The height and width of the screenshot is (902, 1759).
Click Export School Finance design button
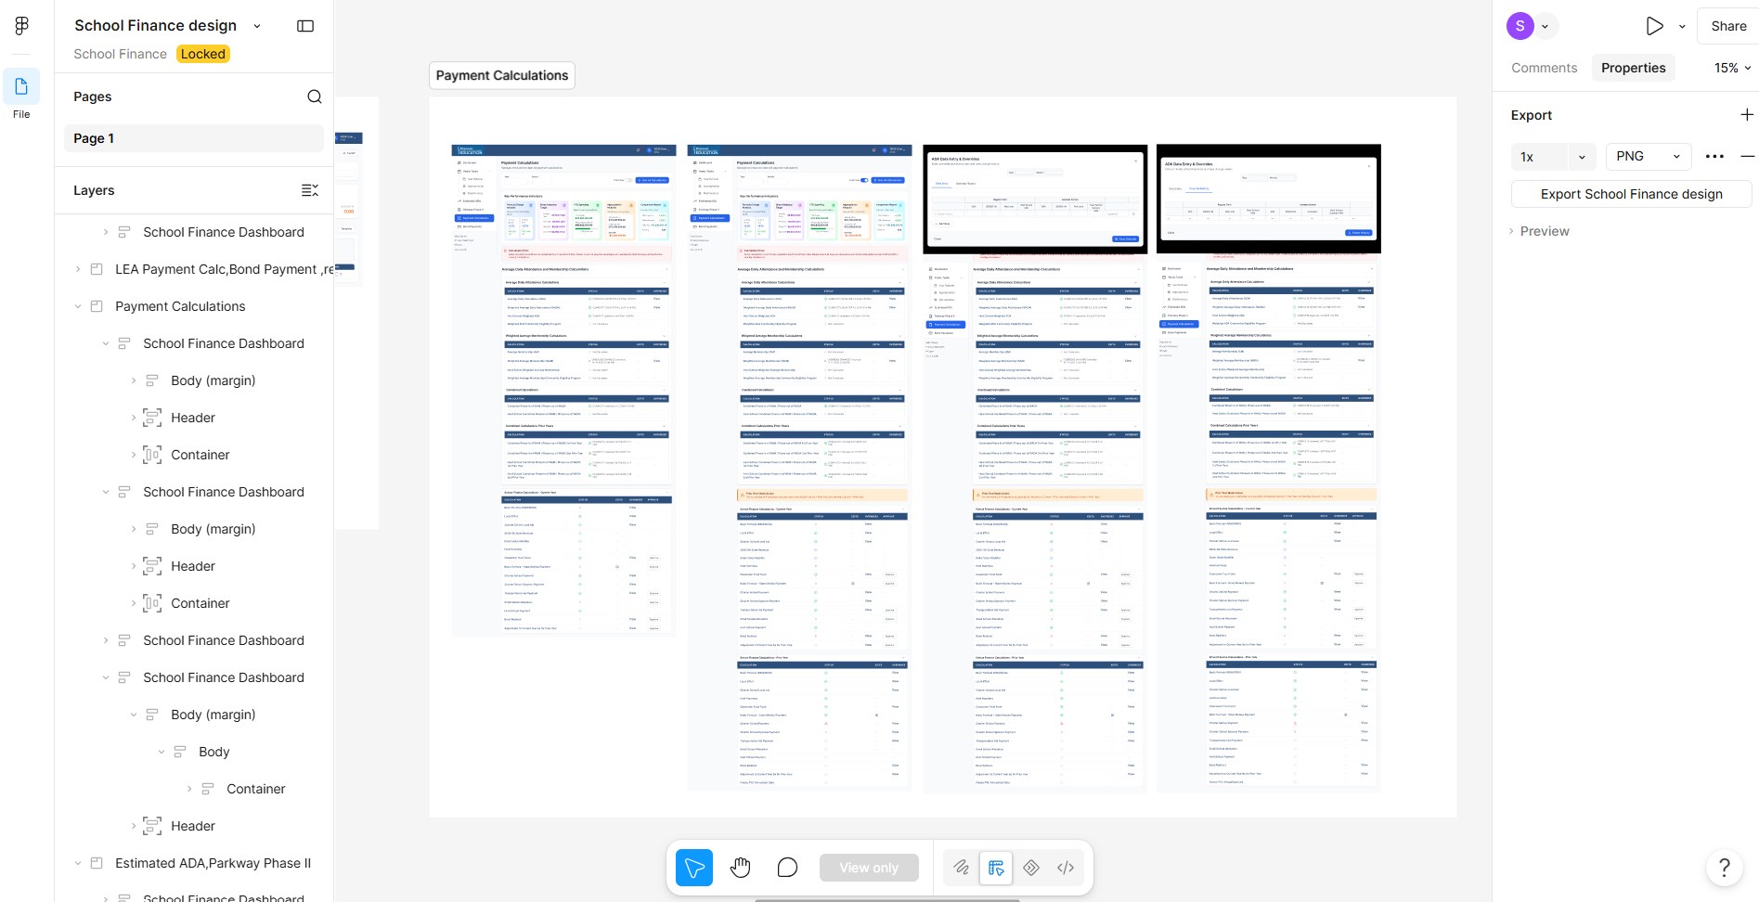coord(1631,194)
